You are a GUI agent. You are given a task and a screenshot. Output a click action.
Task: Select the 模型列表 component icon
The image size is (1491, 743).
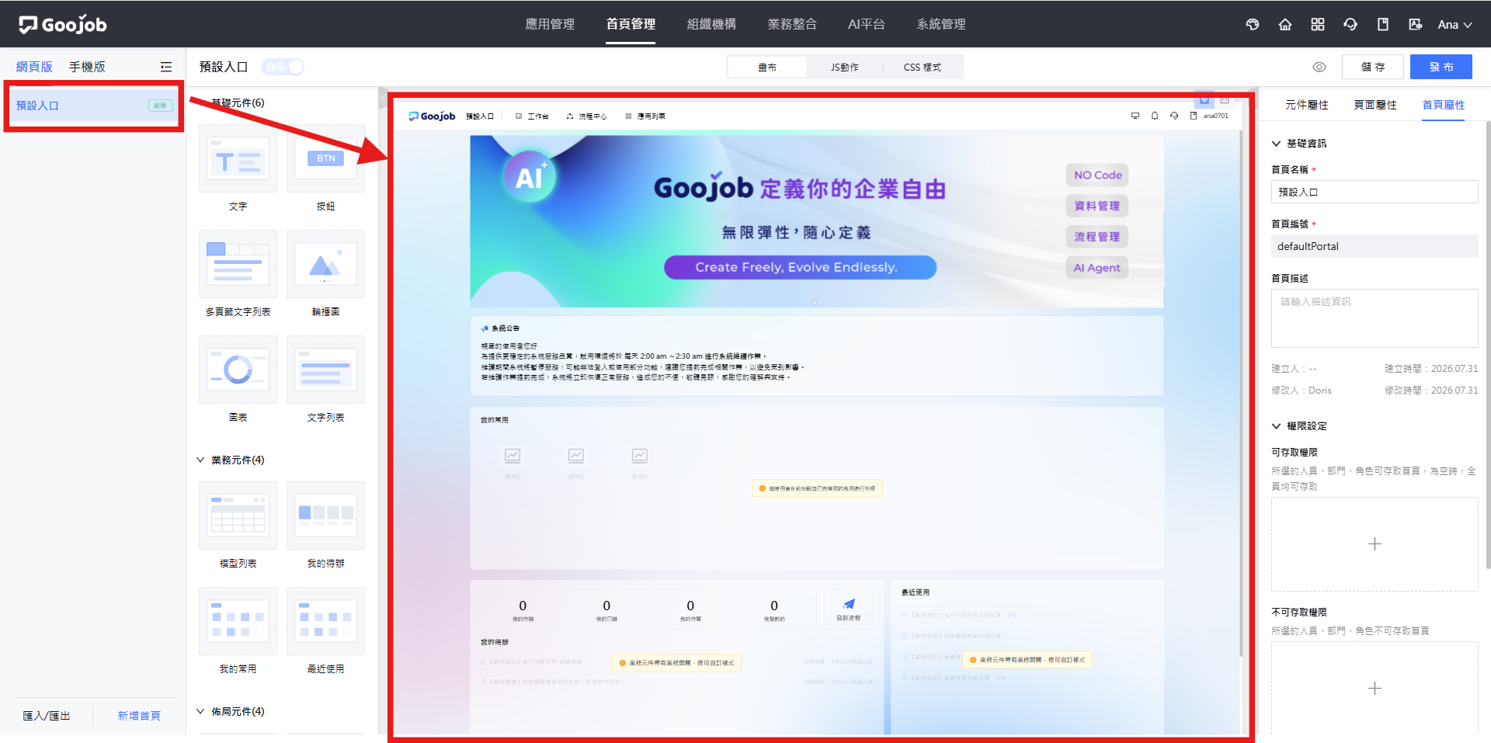pyautogui.click(x=238, y=516)
